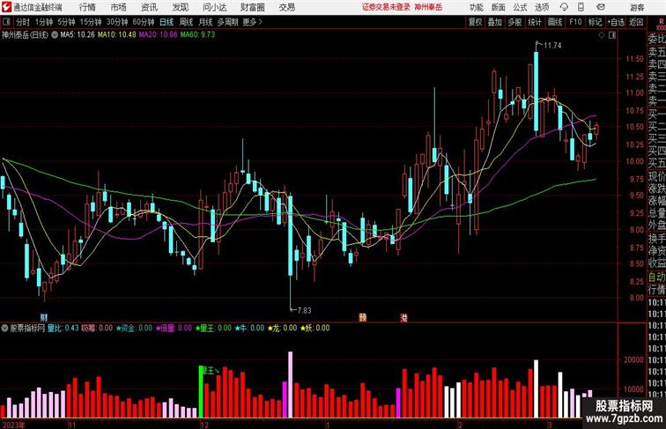Switch to the 5分钟 period tab
The width and height of the screenshot is (666, 429).
[x=66, y=22]
